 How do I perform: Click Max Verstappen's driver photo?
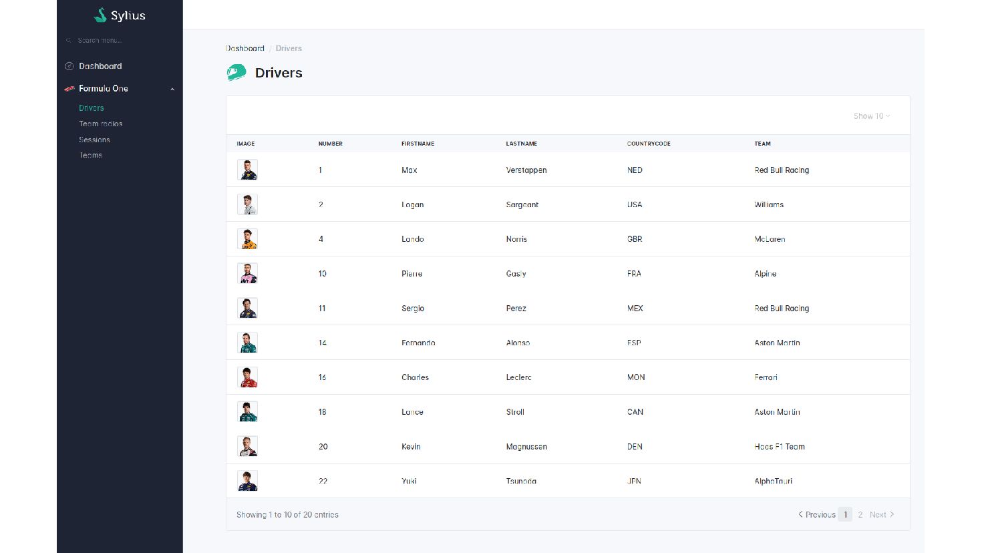pos(247,170)
